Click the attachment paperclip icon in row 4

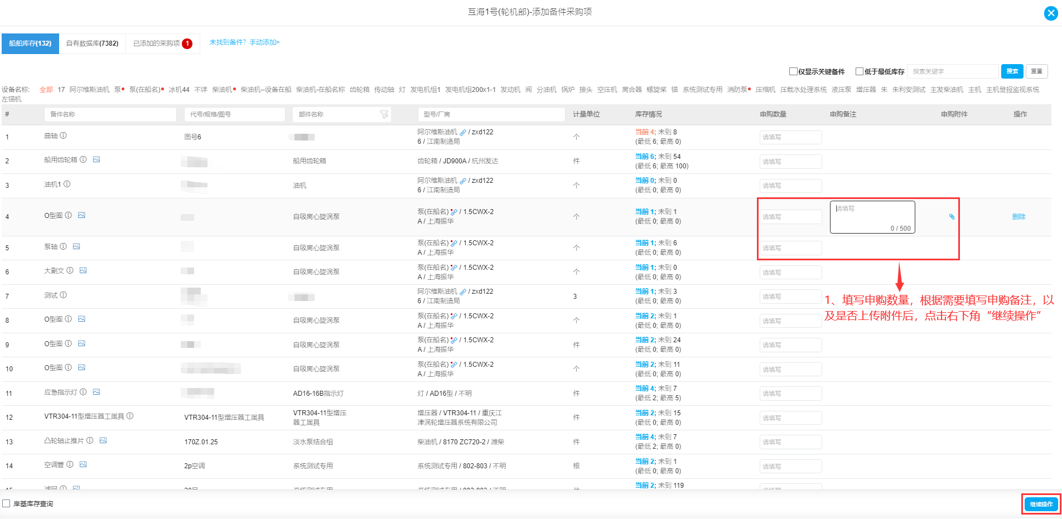click(952, 217)
